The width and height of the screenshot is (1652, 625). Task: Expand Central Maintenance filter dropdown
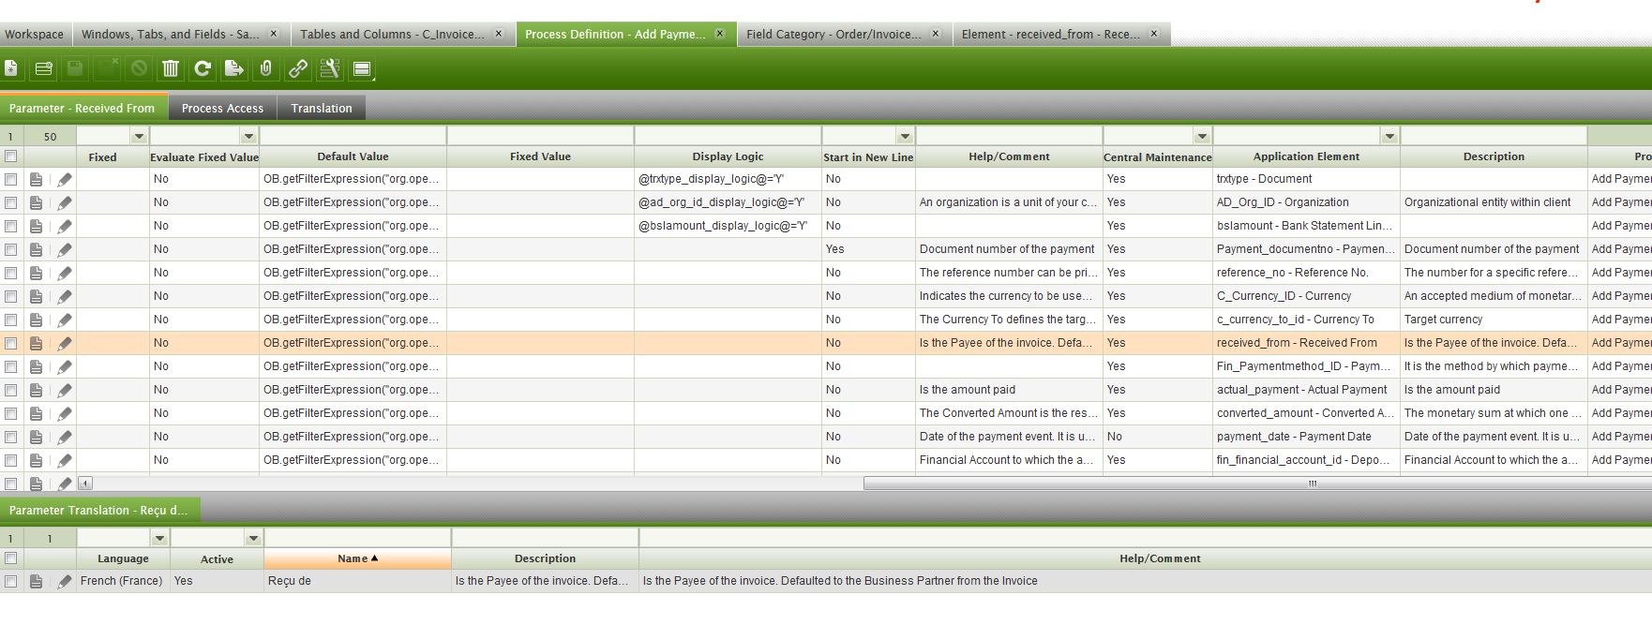click(1202, 137)
